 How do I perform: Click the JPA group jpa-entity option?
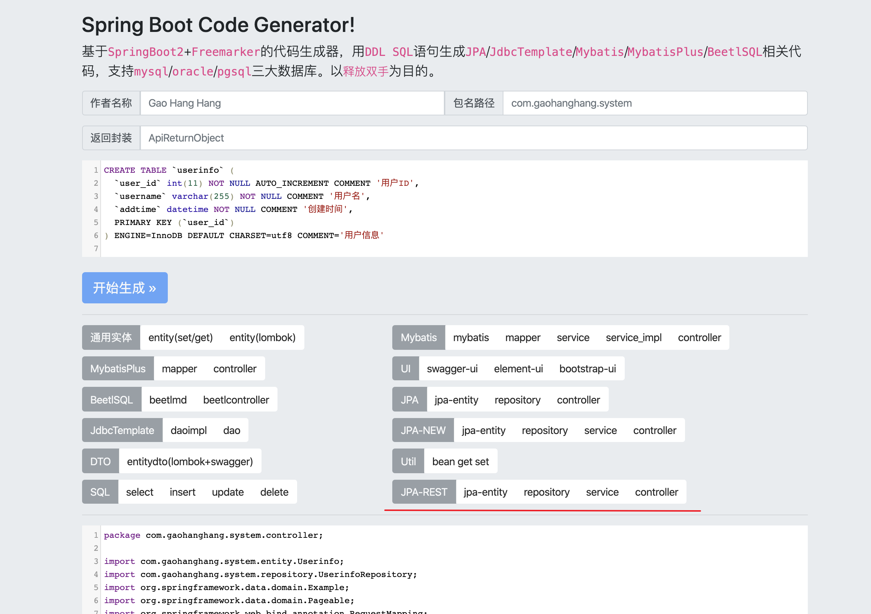456,400
